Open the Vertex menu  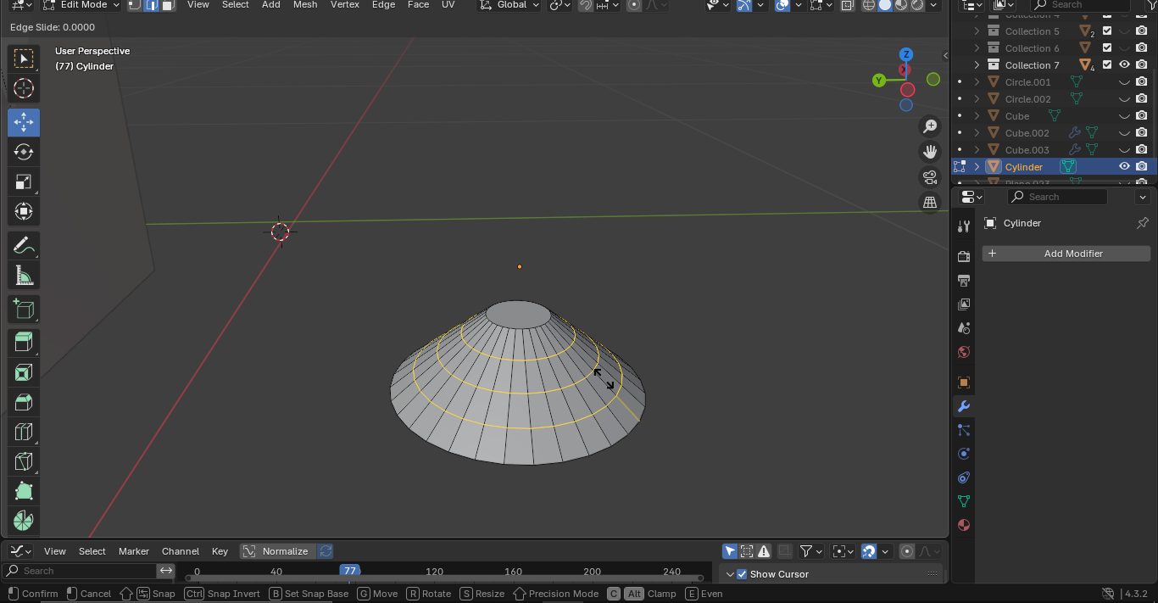click(345, 5)
